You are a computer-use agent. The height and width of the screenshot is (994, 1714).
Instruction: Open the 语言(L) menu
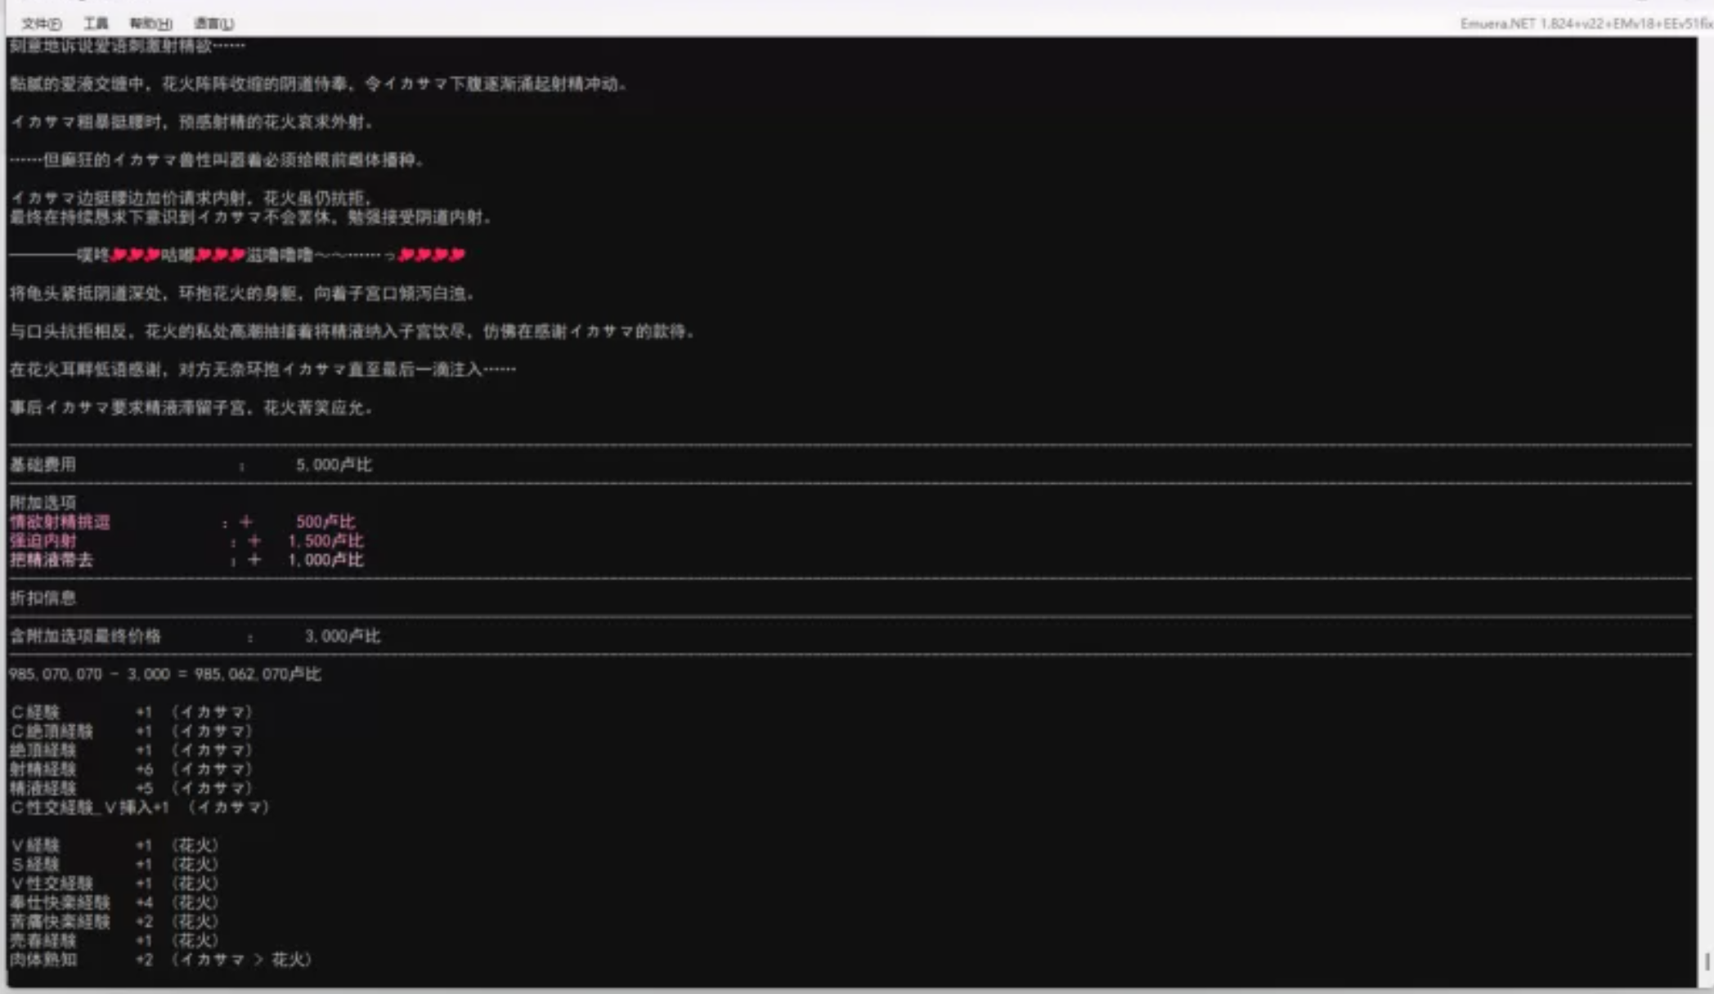coord(213,24)
